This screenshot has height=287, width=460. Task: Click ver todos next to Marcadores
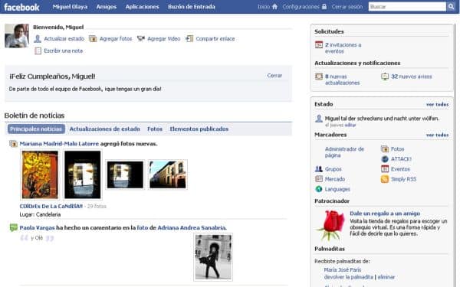(x=438, y=135)
